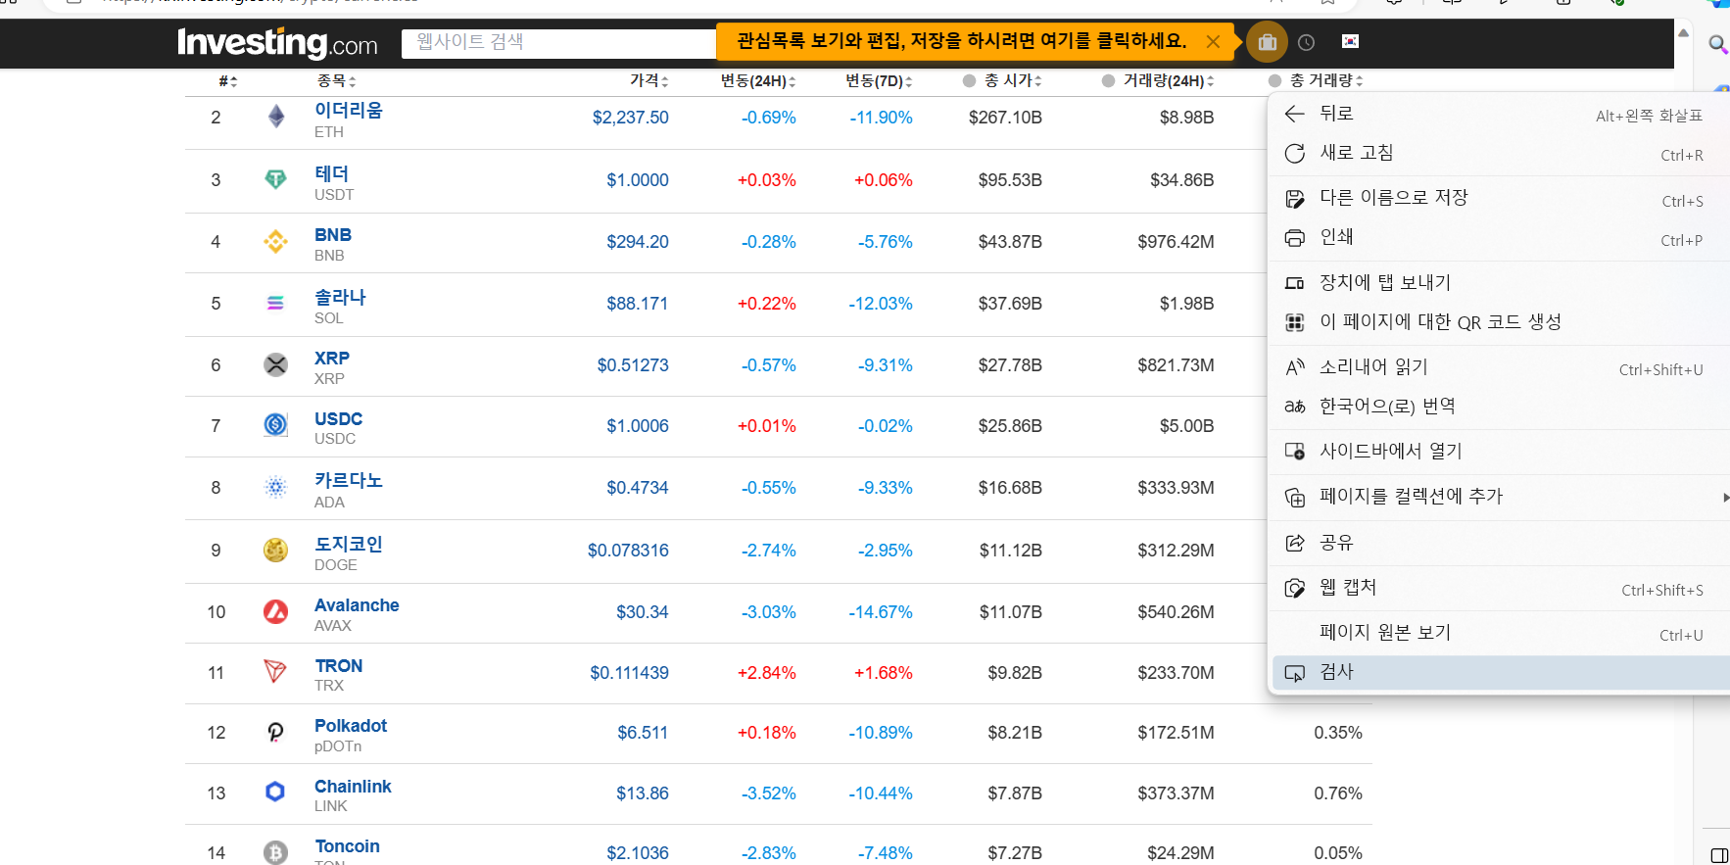Click the Toncoin coin icon
Viewport: 1730px width, 865px height.
[x=276, y=852]
